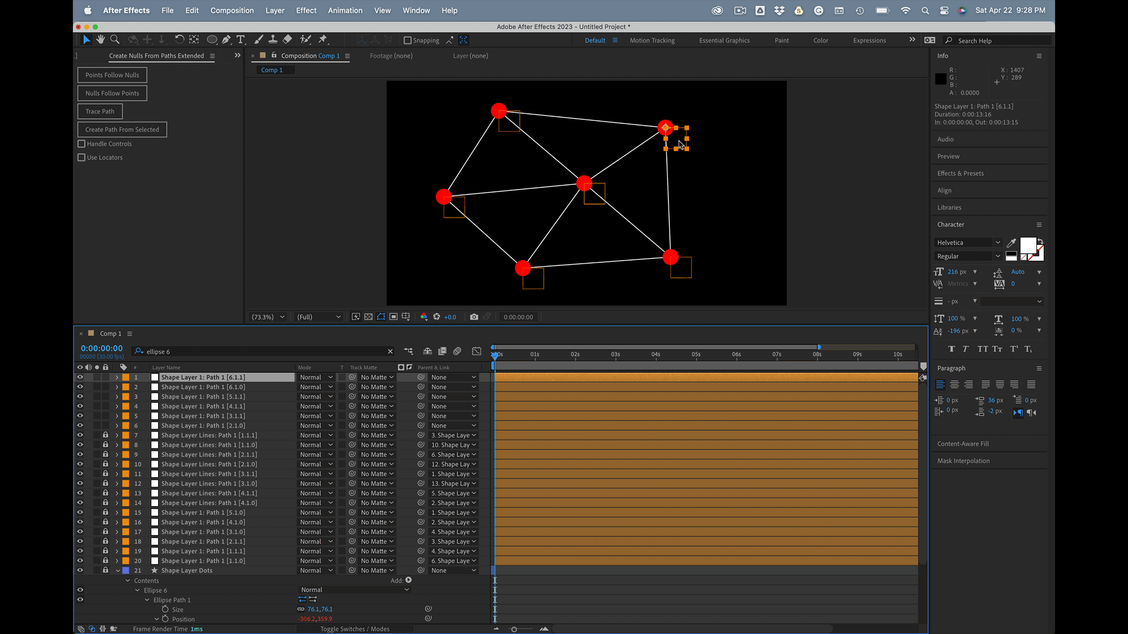
Task: Enable the Handle Controls checkbox
Action: click(x=82, y=144)
